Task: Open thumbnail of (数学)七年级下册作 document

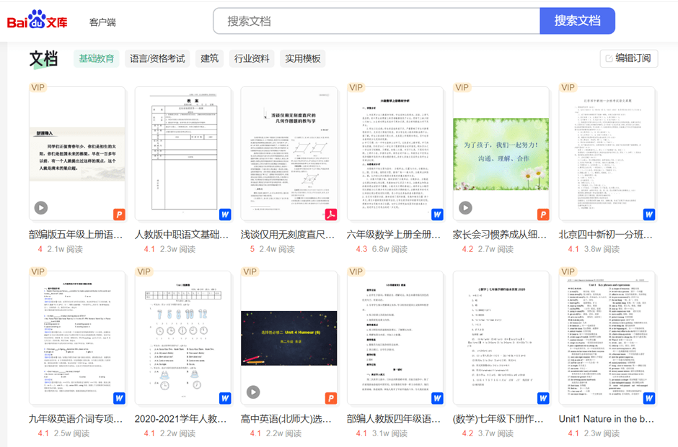Action: click(501, 338)
